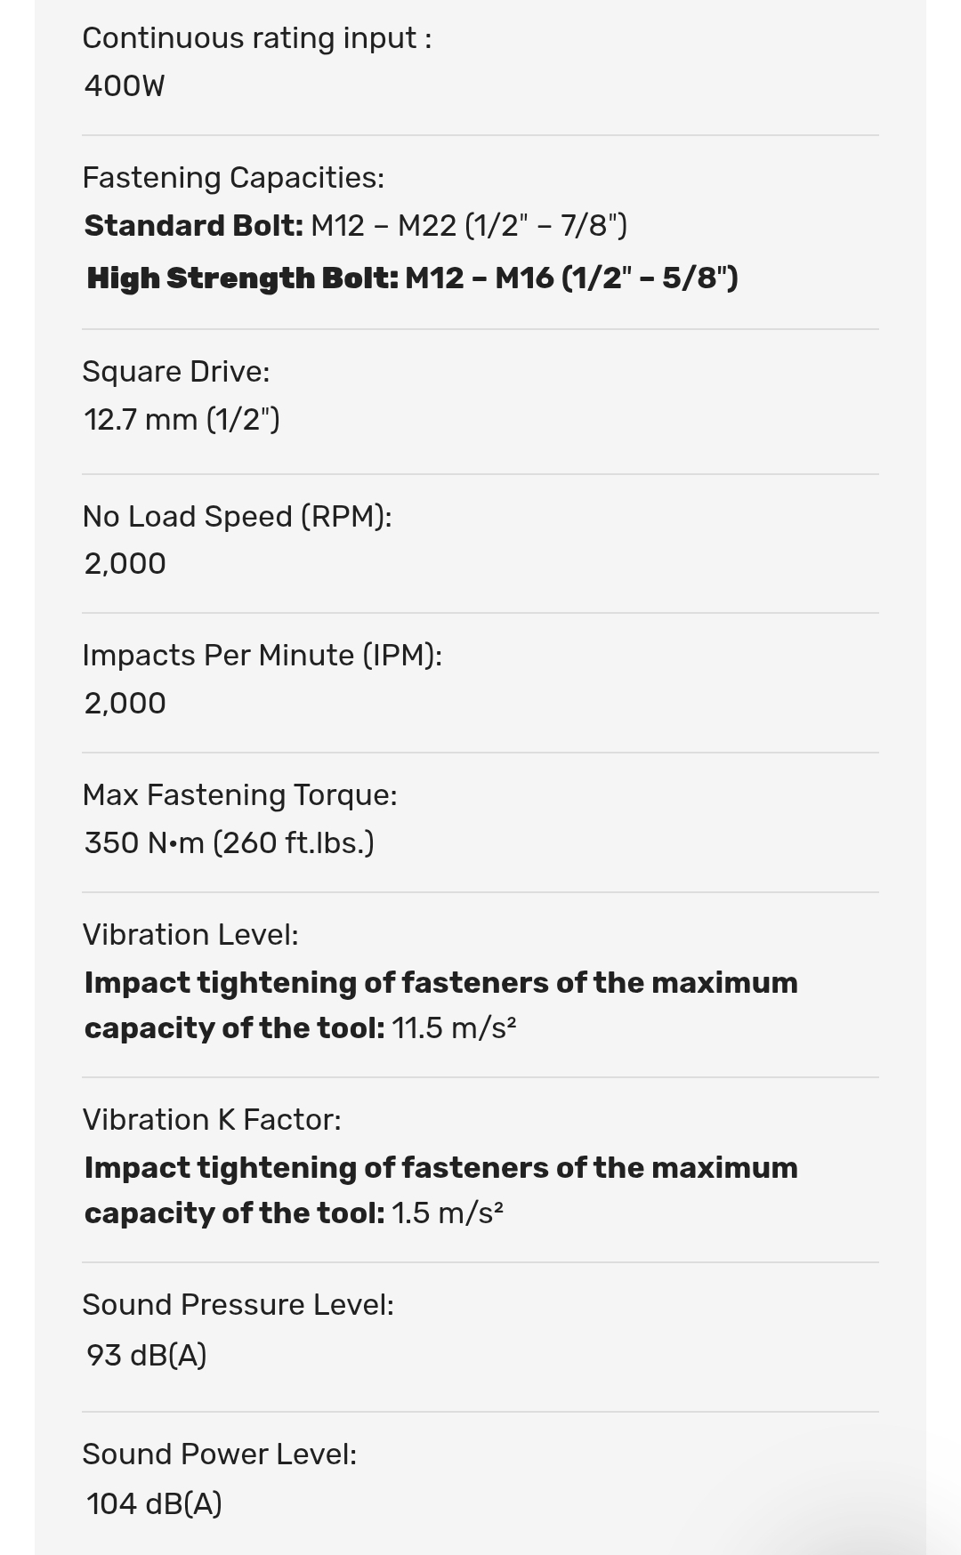Image resolution: width=961 pixels, height=1555 pixels.
Task: Select the Standard Bolt M12 – M22 line
Action: tap(356, 226)
